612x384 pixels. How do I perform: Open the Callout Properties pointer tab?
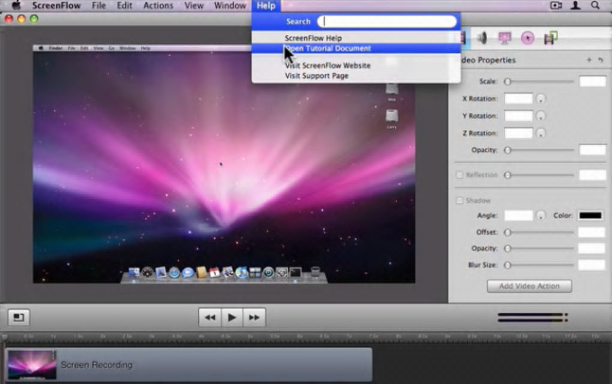527,38
